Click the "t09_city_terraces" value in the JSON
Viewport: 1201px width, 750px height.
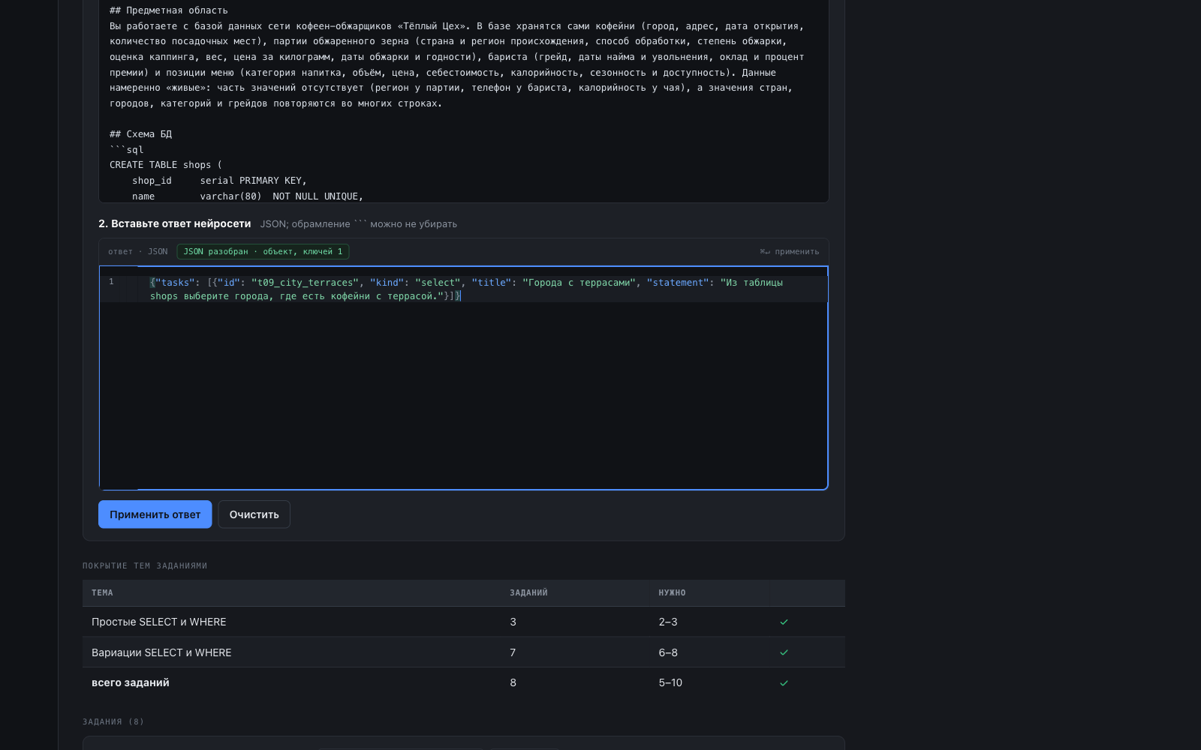pyautogui.click(x=305, y=283)
